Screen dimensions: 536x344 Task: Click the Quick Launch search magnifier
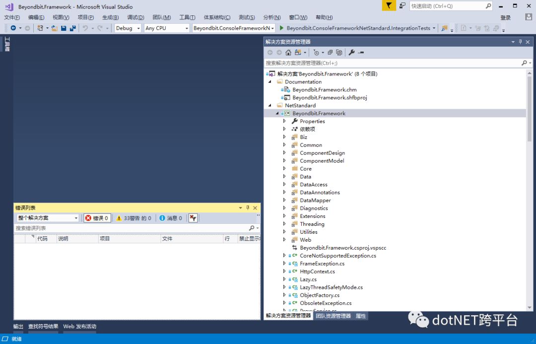[488, 6]
